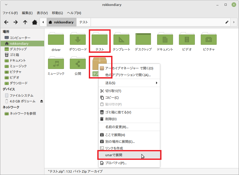Screen dimensions: 239x175
Task: Go forward with the right arrow button
Action: coord(16,22)
